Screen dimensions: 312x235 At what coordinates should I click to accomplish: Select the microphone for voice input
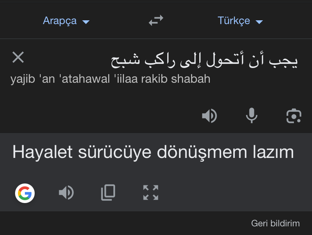tap(251, 116)
